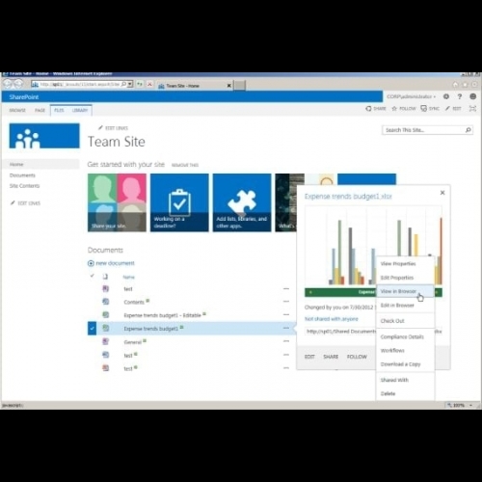Viewport: 482px width, 482px height.
Task: Choose Download a Copy from context menu
Action: pyautogui.click(x=400, y=364)
